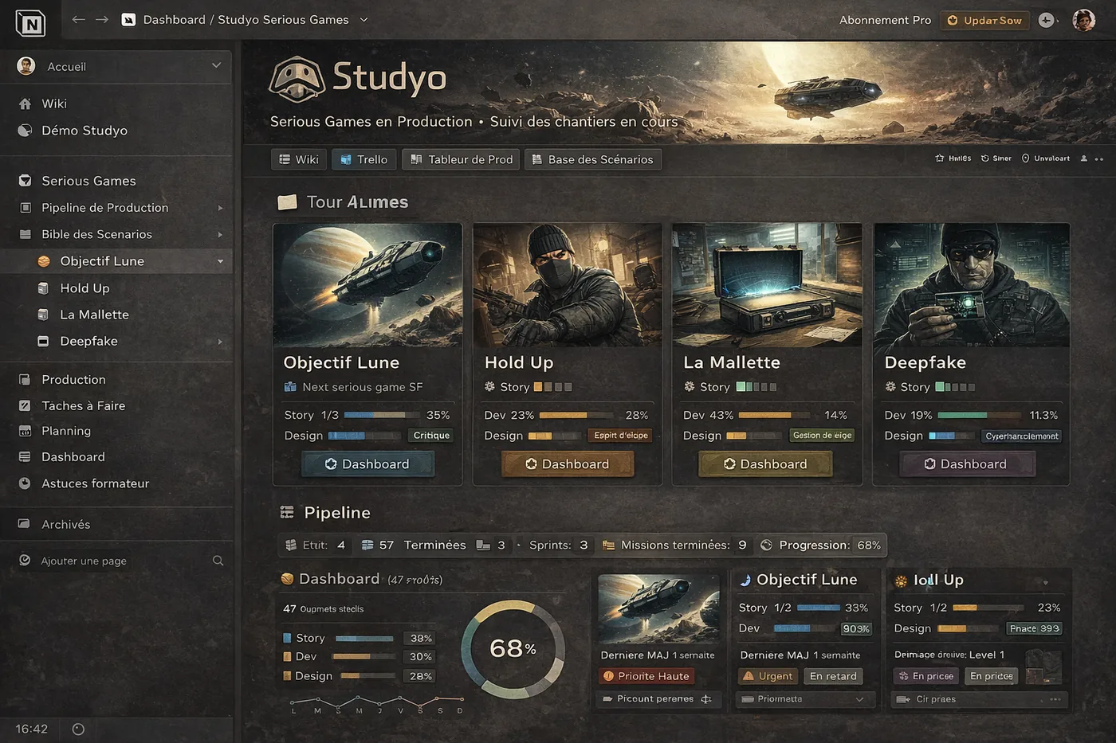Open the Base des Scénarios tab
This screenshot has width=1116, height=743.
pos(592,159)
